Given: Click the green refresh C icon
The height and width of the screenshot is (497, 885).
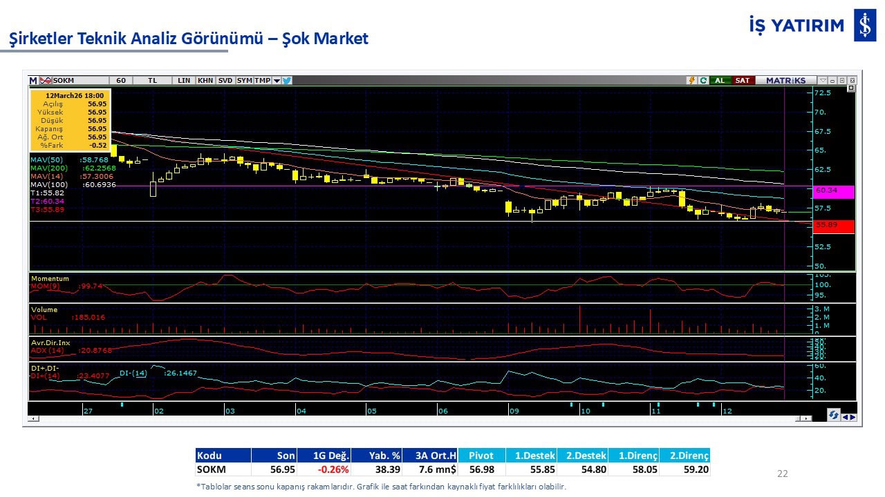Looking at the screenshot, I should coord(702,80).
